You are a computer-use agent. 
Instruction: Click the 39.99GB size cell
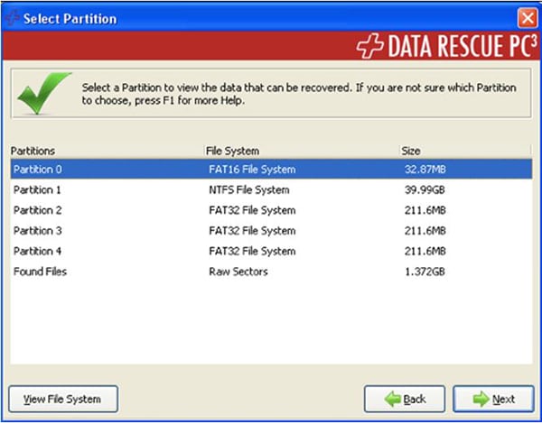pos(425,189)
